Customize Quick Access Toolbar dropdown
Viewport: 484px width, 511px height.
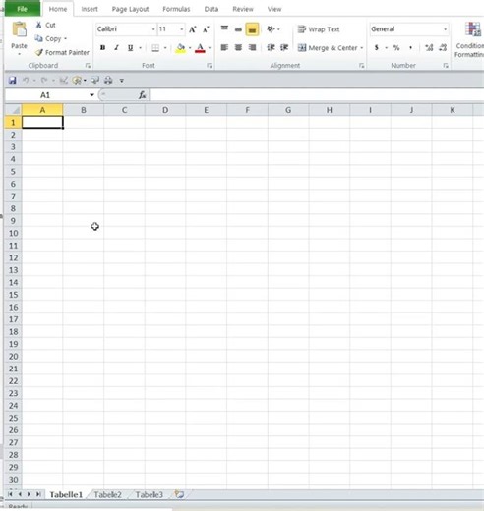click(122, 81)
